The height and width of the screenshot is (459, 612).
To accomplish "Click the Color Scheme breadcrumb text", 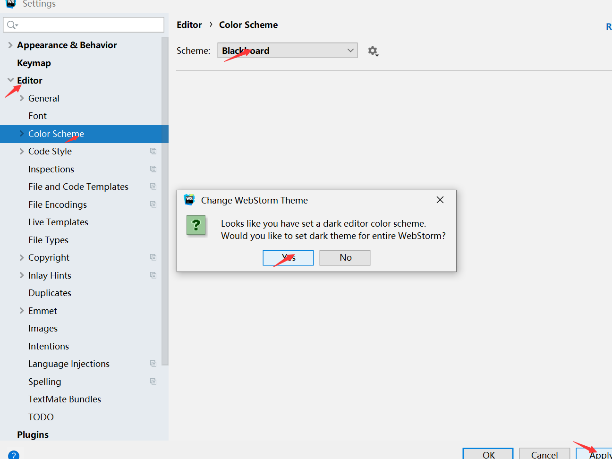I will click(248, 25).
